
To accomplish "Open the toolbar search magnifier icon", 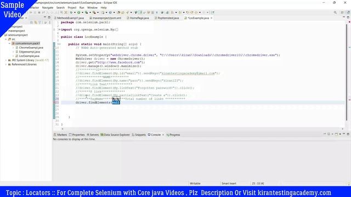I will click(335, 13).
